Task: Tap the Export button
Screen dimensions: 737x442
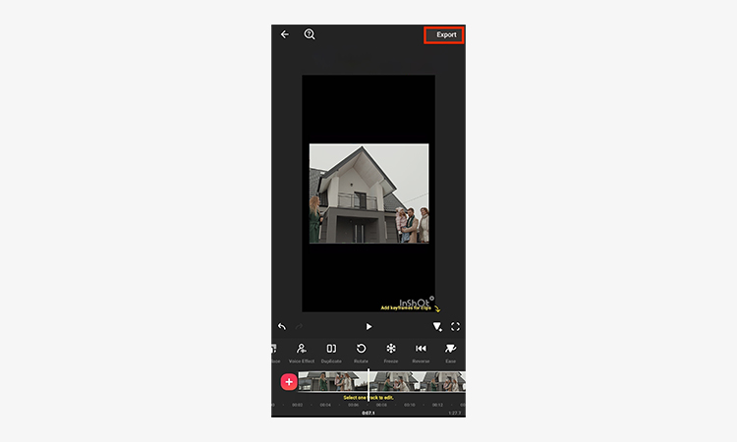Action: 444,34
